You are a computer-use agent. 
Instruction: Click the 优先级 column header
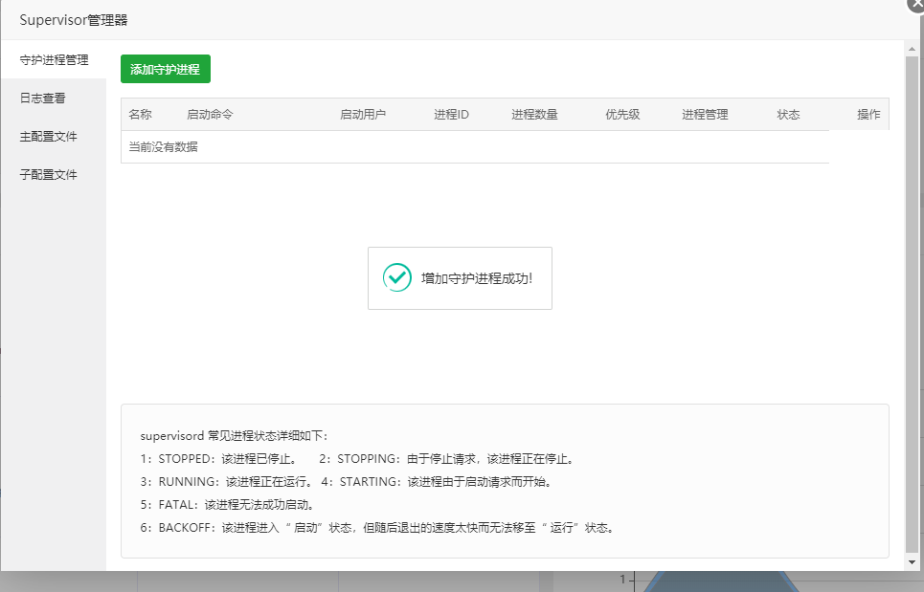623,114
